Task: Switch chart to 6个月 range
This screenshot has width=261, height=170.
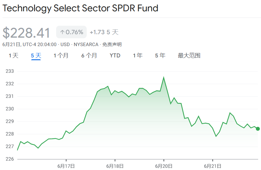Action: click(x=89, y=56)
